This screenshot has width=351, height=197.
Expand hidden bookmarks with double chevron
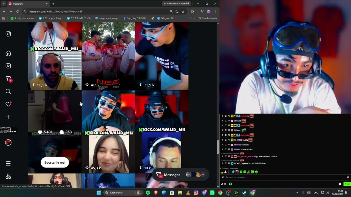pos(190,18)
